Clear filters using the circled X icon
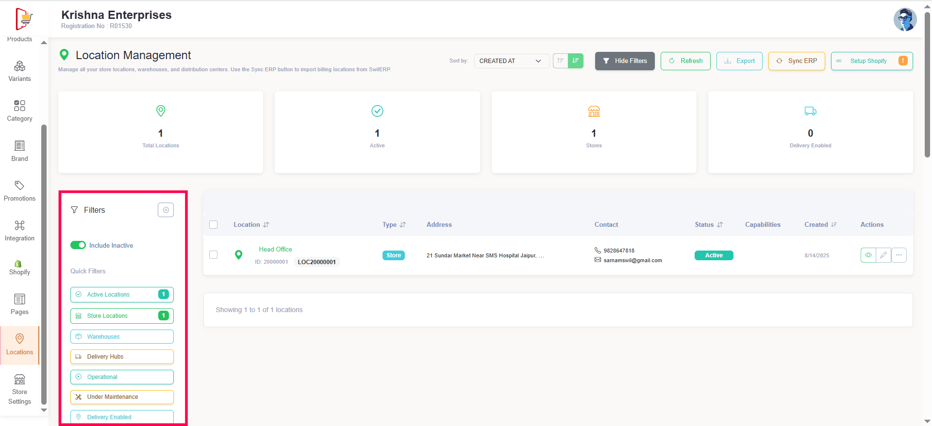932x426 pixels. click(166, 210)
